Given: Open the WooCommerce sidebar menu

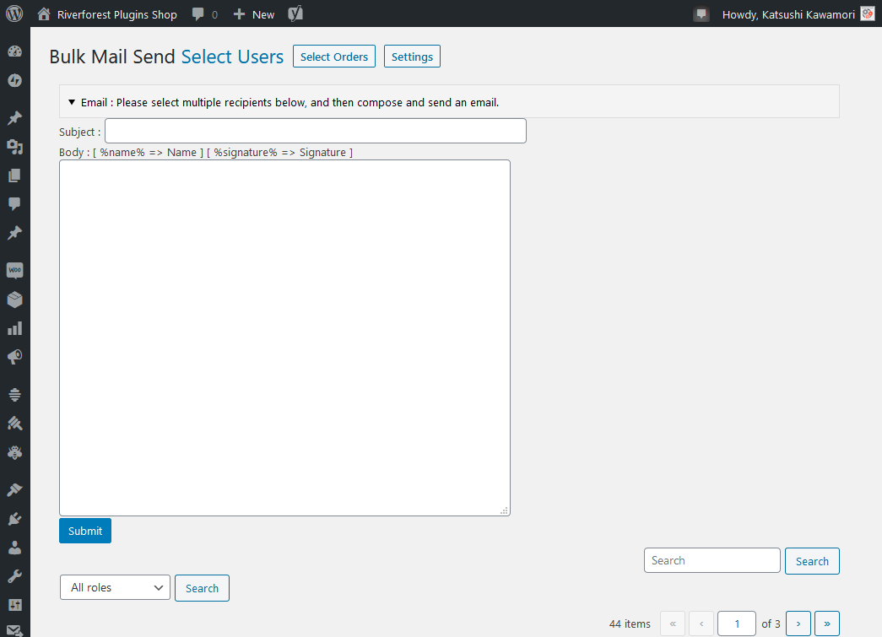Looking at the screenshot, I should tap(14, 271).
